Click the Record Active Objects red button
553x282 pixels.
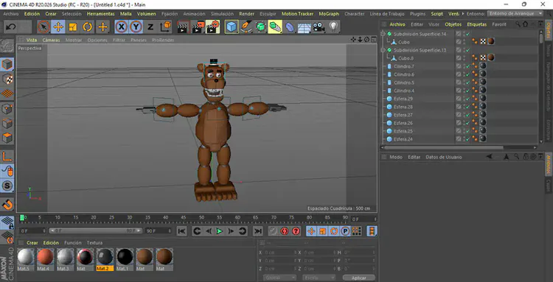click(285, 231)
